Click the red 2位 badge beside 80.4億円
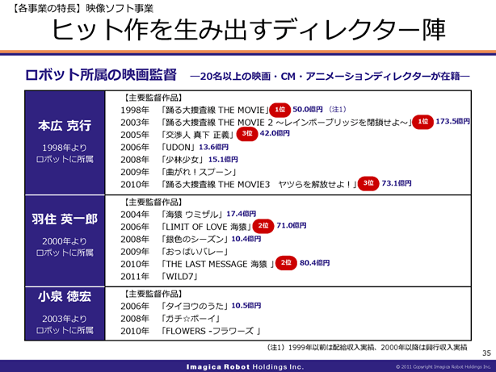 (286, 263)
